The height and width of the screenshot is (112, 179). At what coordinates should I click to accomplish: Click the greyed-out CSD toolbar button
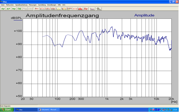coord(30,9)
